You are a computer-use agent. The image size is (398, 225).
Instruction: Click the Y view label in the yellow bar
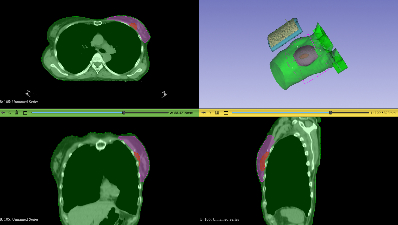click(210, 113)
